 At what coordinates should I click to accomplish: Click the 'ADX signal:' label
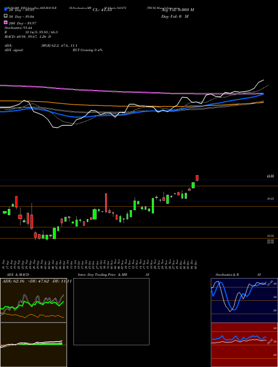[14, 50]
